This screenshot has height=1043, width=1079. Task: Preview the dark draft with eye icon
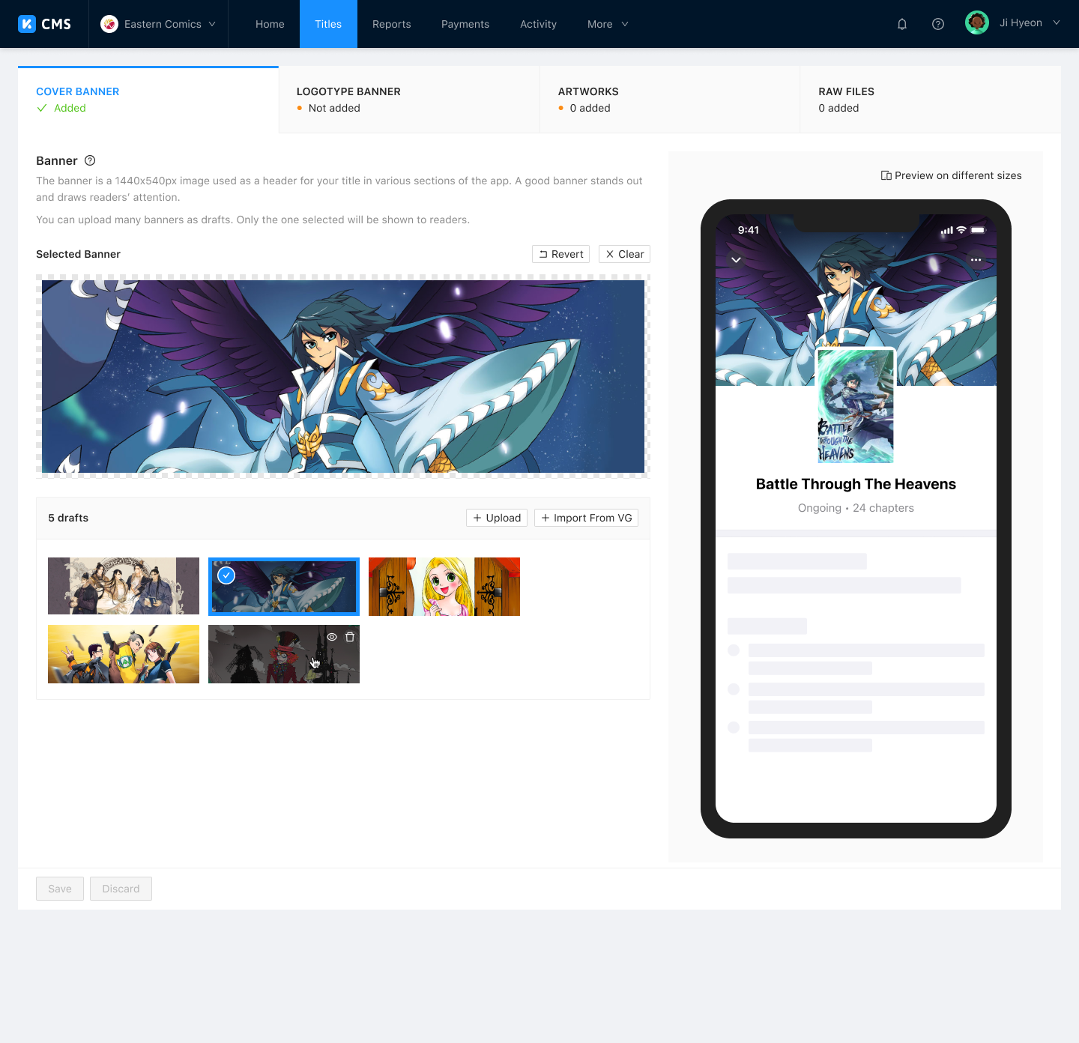[x=332, y=637]
